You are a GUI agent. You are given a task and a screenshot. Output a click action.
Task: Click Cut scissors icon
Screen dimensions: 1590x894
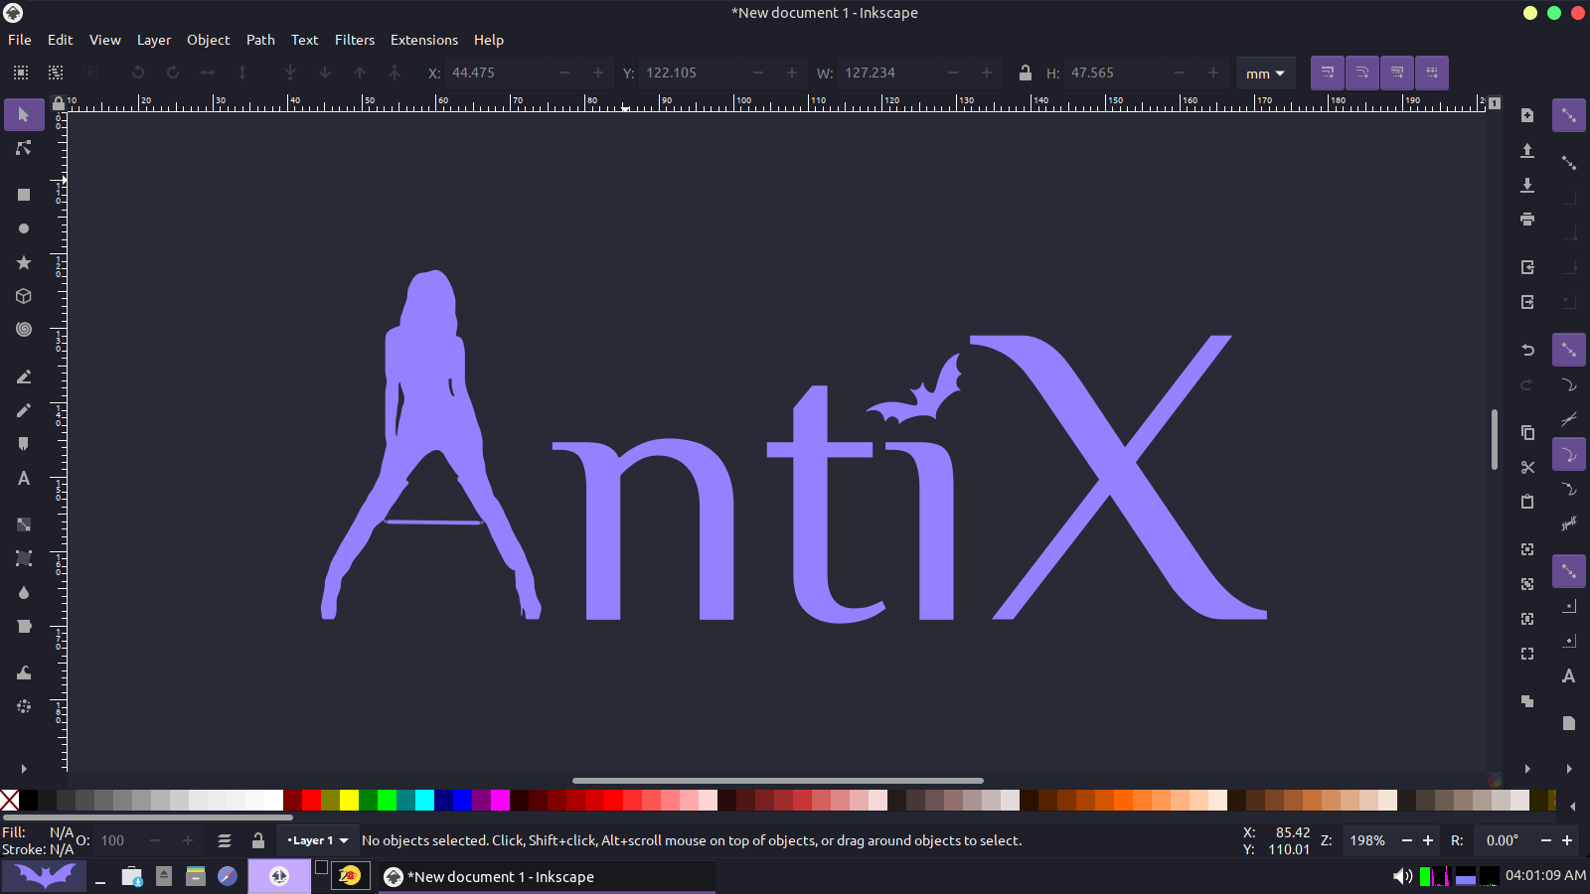click(x=1527, y=467)
